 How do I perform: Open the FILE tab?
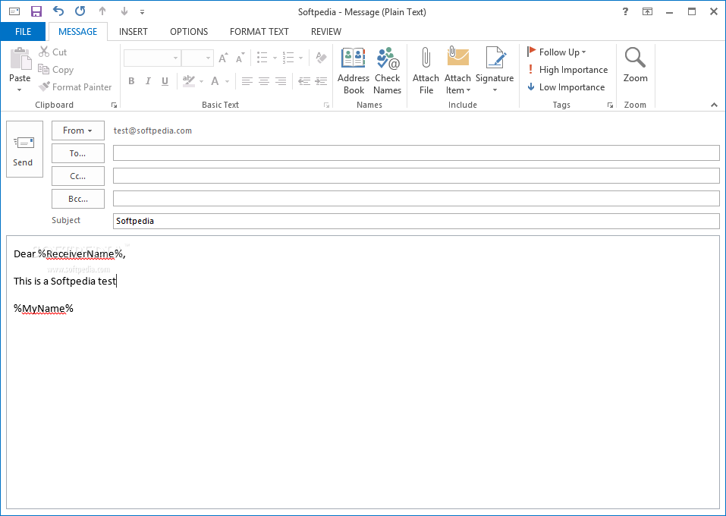pyautogui.click(x=24, y=32)
